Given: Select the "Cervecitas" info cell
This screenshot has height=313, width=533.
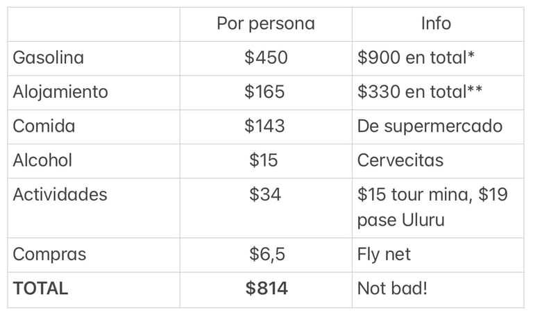Looking at the screenshot, I should (400, 160).
